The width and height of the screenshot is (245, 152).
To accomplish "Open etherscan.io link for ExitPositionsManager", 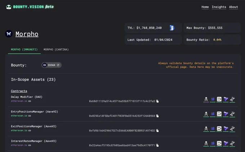I will [x=19, y=130].
